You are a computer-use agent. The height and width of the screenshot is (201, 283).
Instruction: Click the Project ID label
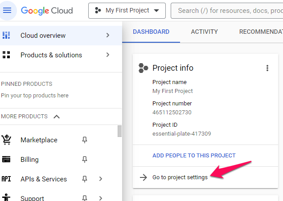click(x=165, y=125)
